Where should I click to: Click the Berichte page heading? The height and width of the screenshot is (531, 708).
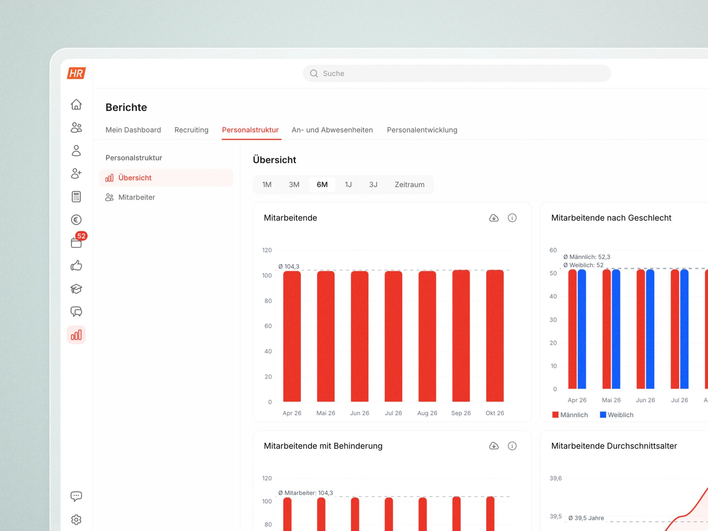point(126,107)
